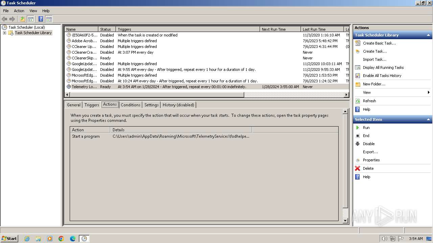
Task: Switch to the General tab
Action: point(74,105)
